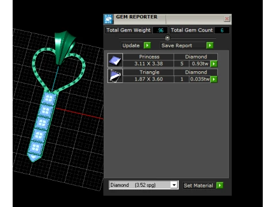Click the Total Gem Weight value field
This screenshot has width=276, height=207.
[x=160, y=30]
